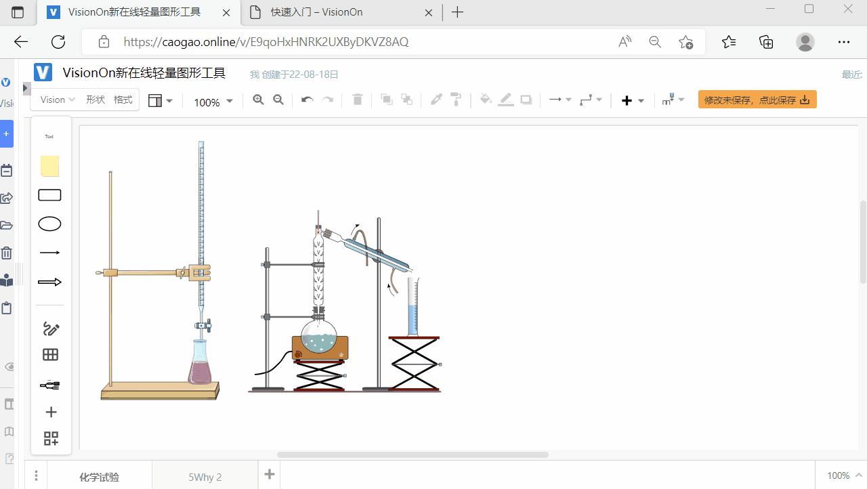This screenshot has width=867, height=489.
Task: Click the Zoom In magnifier toolbar icon
Action: pyautogui.click(x=258, y=99)
